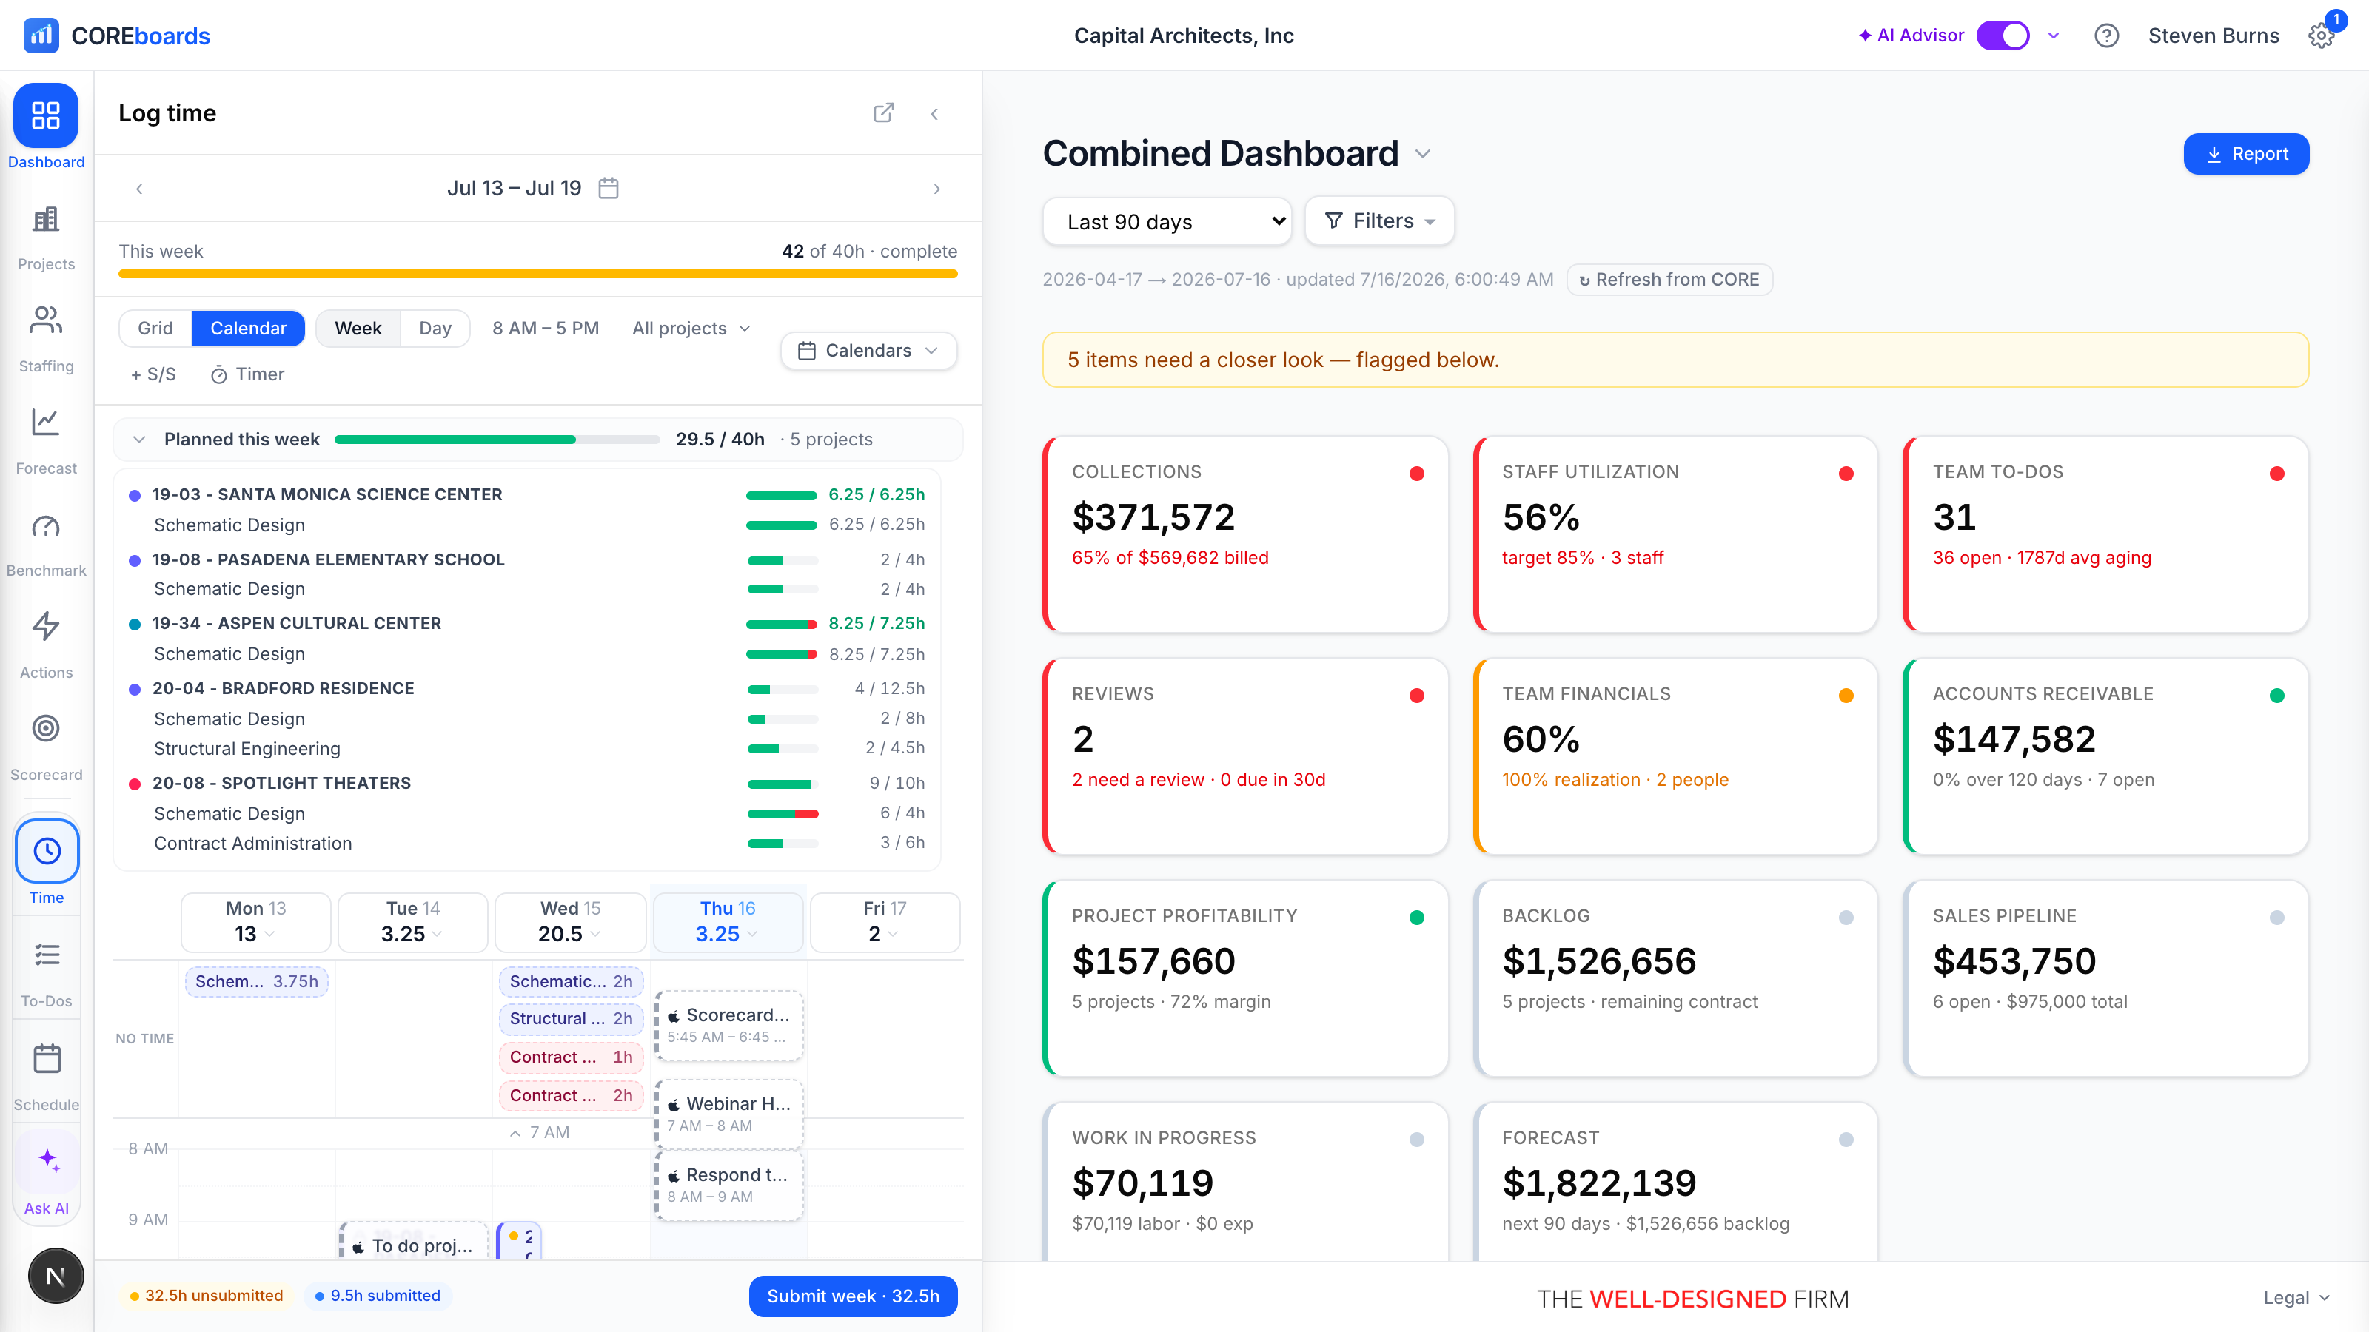Pop out the Log time panel
This screenshot has width=2369, height=1332.
[884, 113]
